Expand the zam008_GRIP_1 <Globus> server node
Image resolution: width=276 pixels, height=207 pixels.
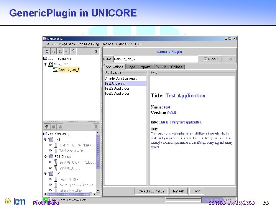pos(51,162)
